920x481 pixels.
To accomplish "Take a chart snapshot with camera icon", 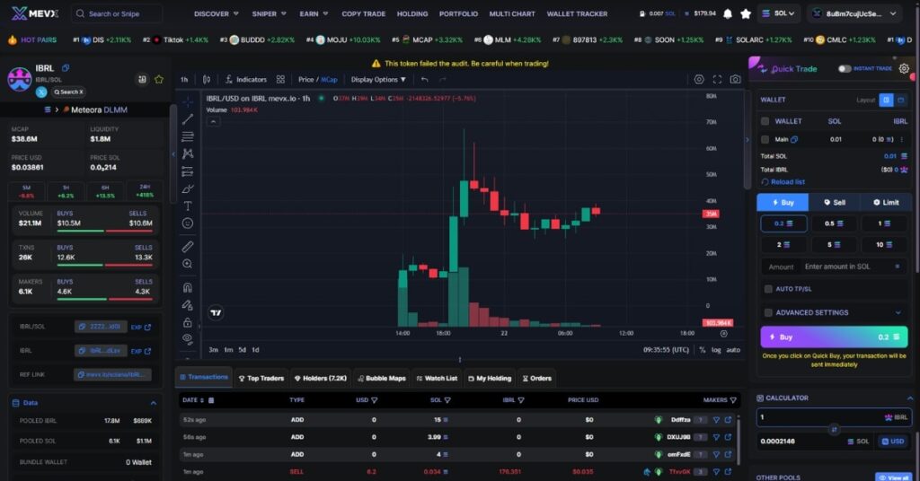I will point(735,79).
